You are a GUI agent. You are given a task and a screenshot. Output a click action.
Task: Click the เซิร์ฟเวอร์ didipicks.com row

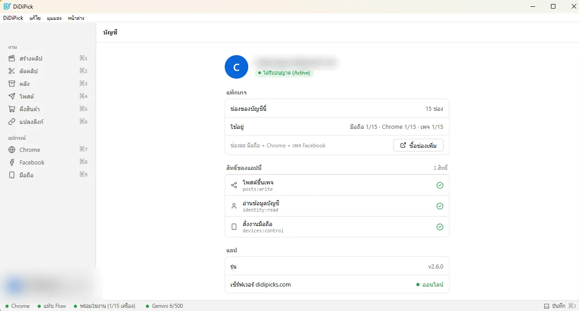337,285
